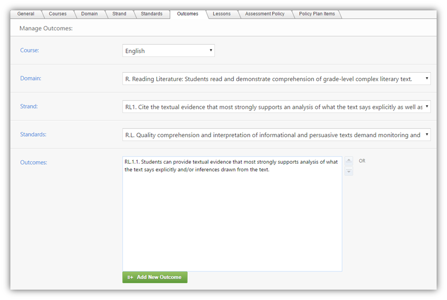The width and height of the screenshot is (447, 300).
Task: Click the Outcomes field label
Action: (34, 163)
